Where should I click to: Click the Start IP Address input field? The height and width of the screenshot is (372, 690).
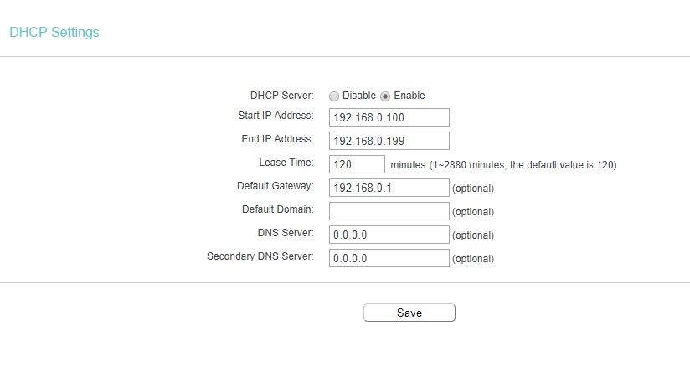pos(389,117)
